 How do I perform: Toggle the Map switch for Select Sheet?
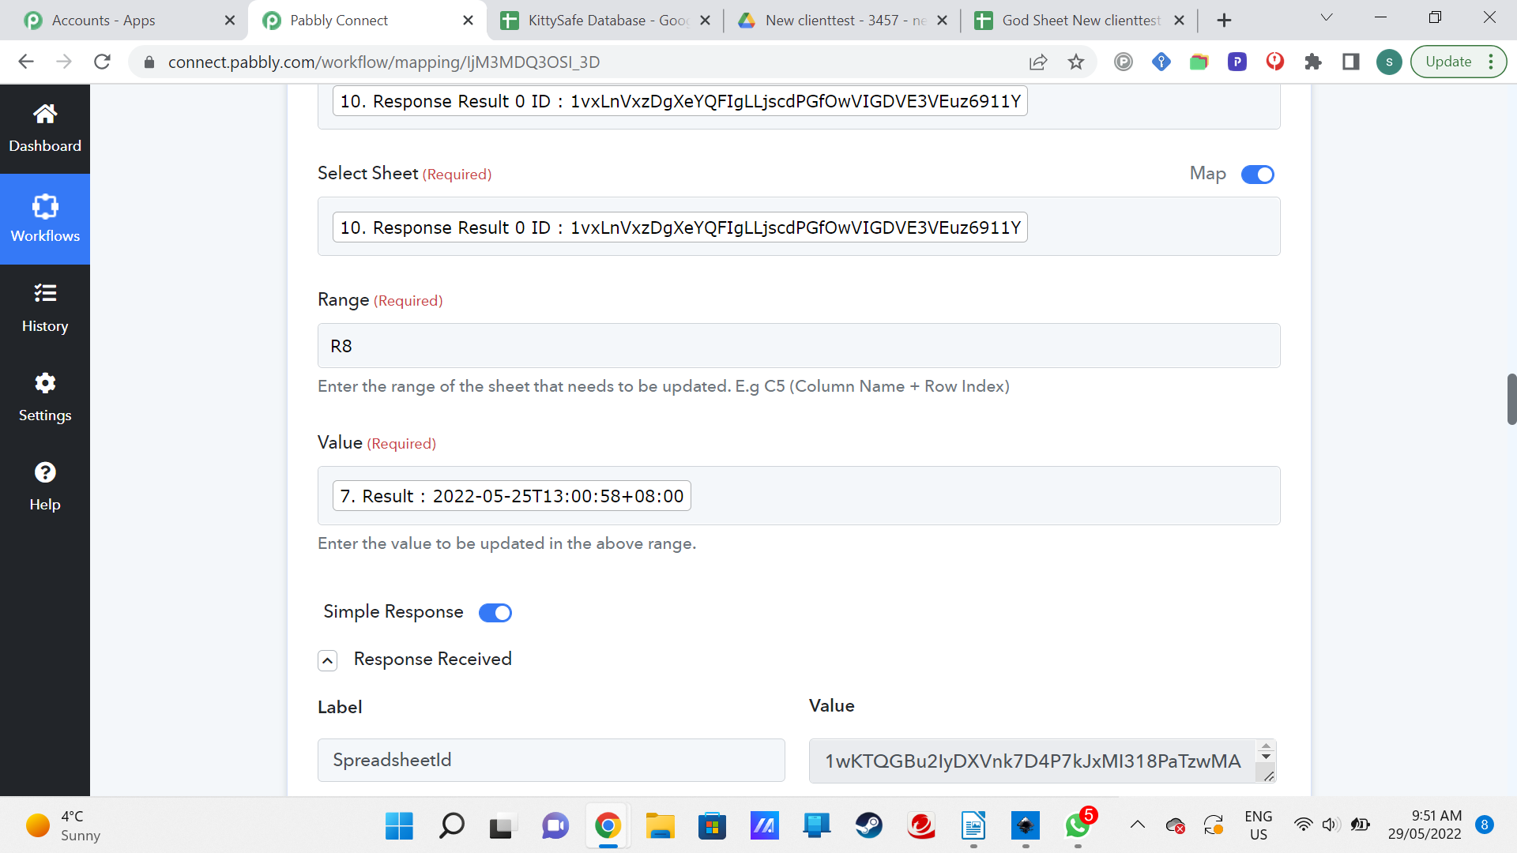tap(1258, 175)
